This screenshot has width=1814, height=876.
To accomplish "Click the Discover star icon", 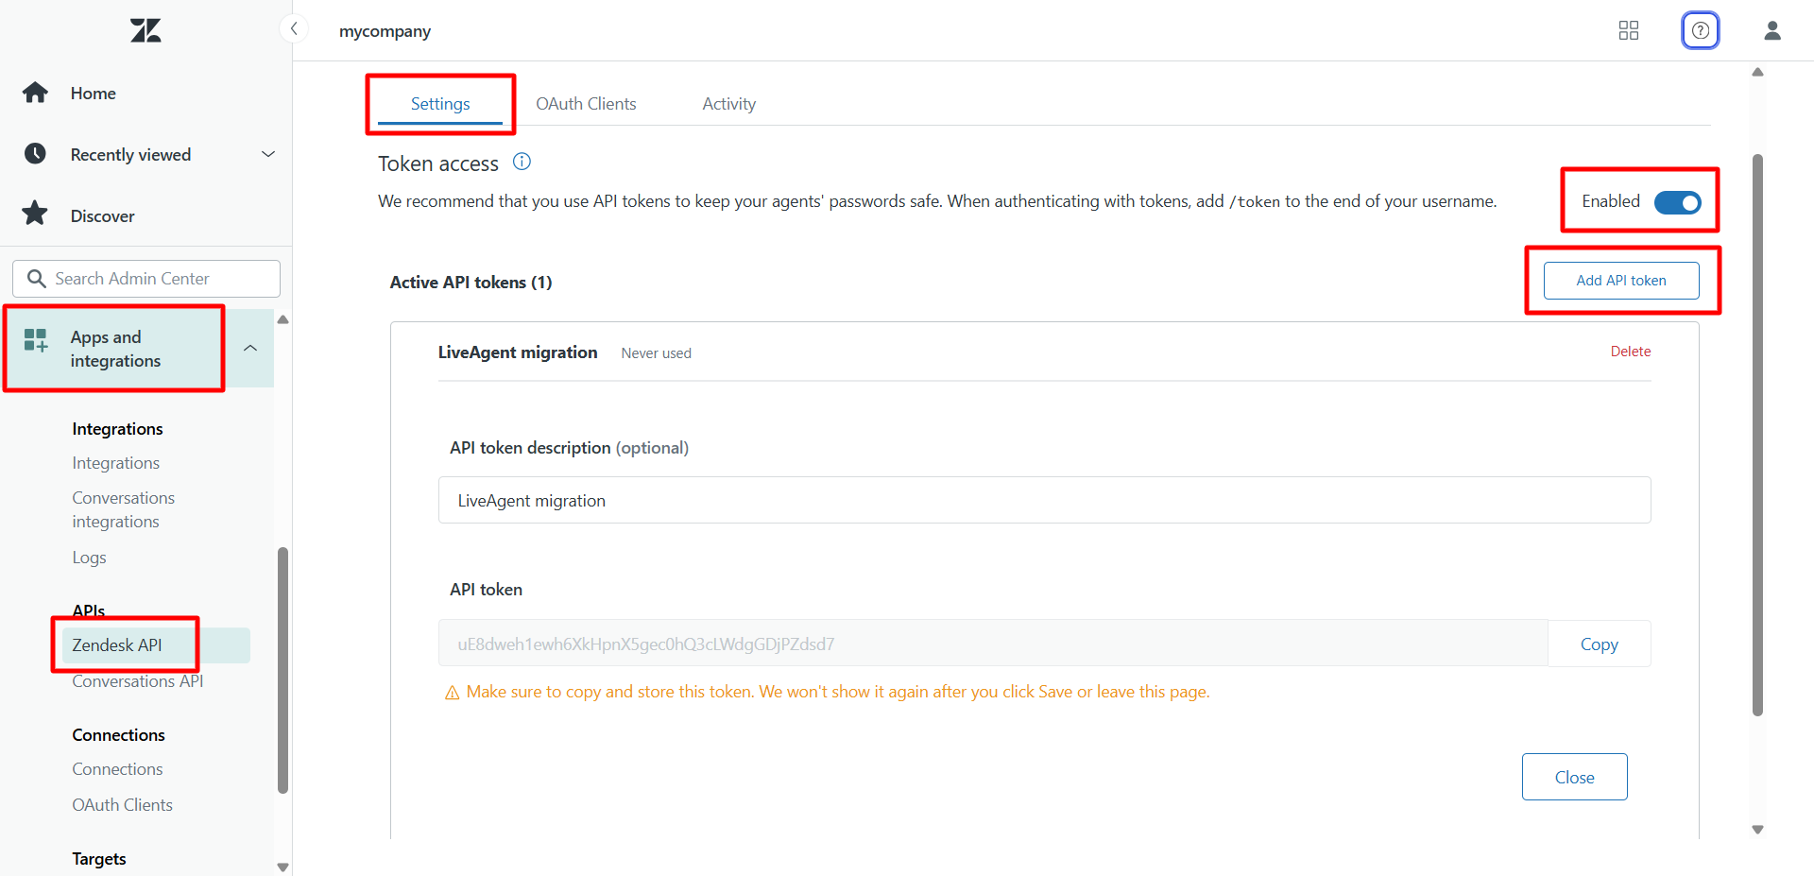I will 36,215.
